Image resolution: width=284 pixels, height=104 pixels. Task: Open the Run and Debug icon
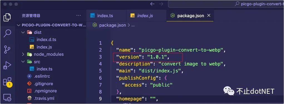(x=7, y=65)
